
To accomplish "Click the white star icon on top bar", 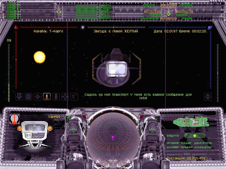I will click(x=83, y=27).
